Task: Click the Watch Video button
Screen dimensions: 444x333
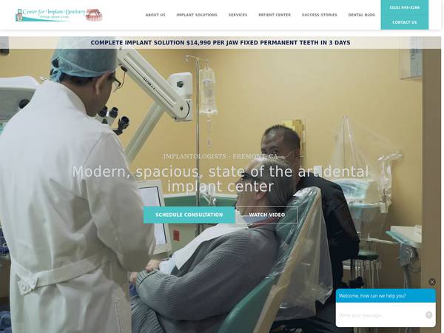Action: [x=266, y=215]
